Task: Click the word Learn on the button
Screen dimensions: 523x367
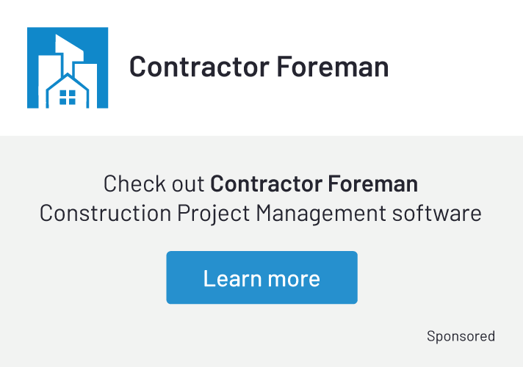Action: [x=228, y=278]
